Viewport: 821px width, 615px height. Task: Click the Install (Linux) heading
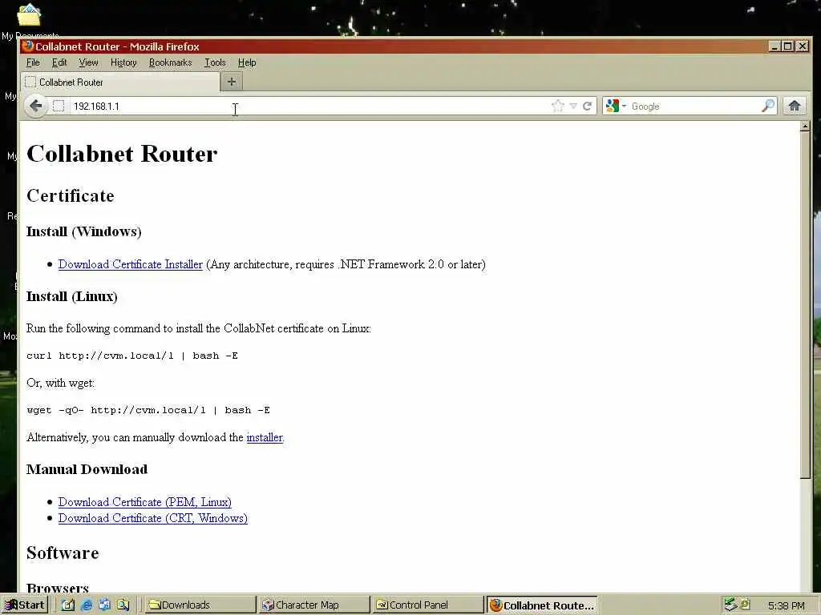(x=71, y=296)
